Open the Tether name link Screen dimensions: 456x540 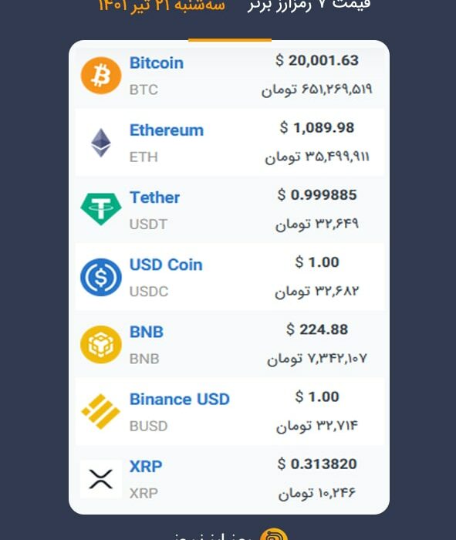tap(154, 197)
